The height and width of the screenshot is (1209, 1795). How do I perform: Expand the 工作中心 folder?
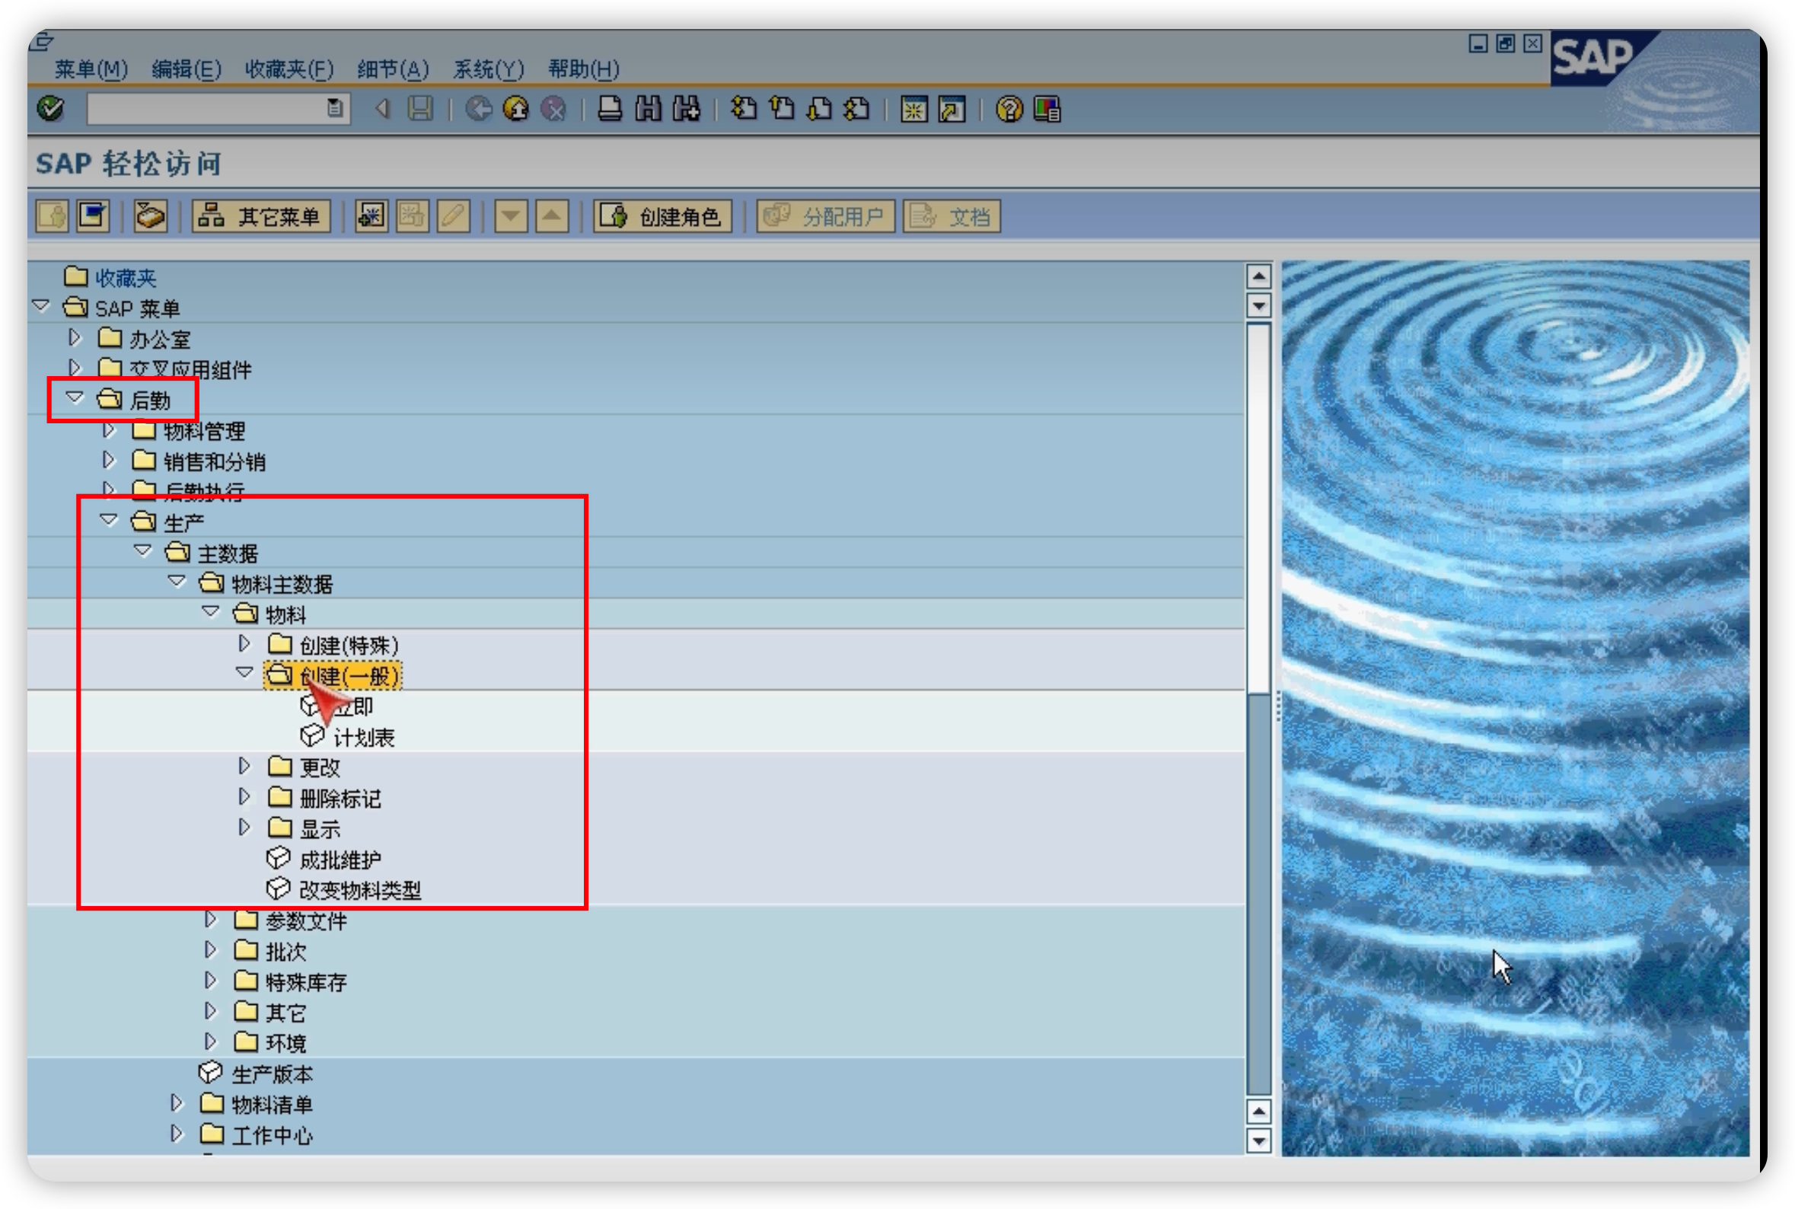pyautogui.click(x=177, y=1134)
